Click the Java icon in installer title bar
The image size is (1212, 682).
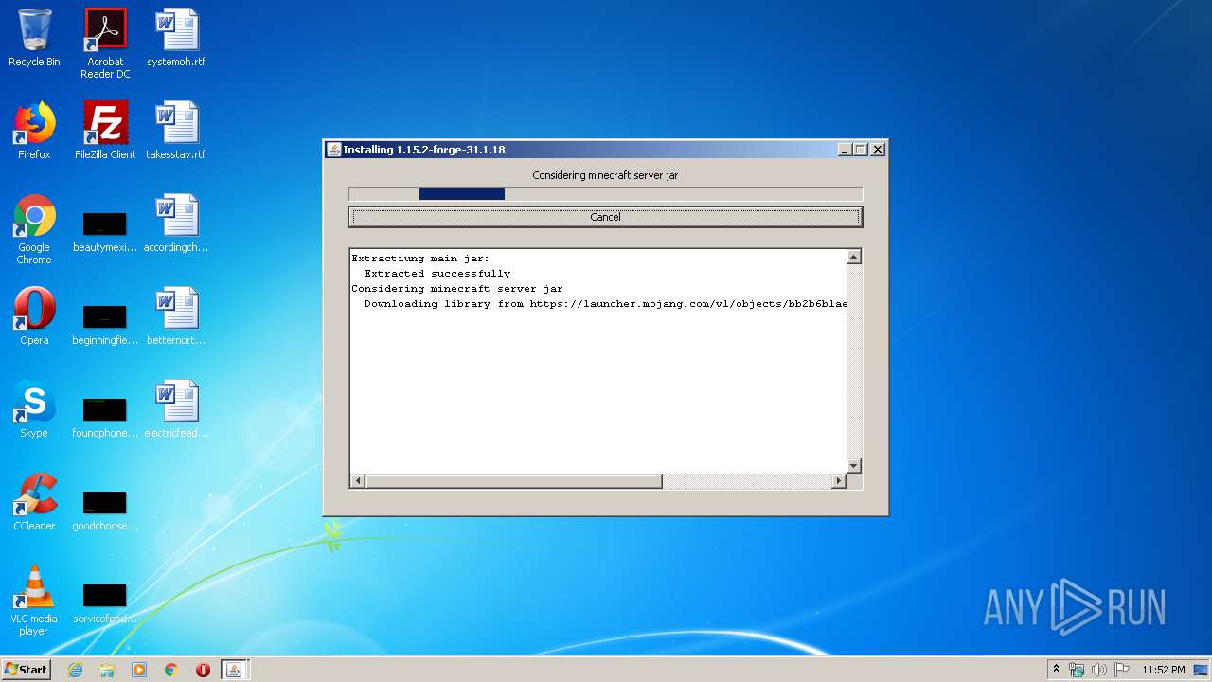[333, 150]
